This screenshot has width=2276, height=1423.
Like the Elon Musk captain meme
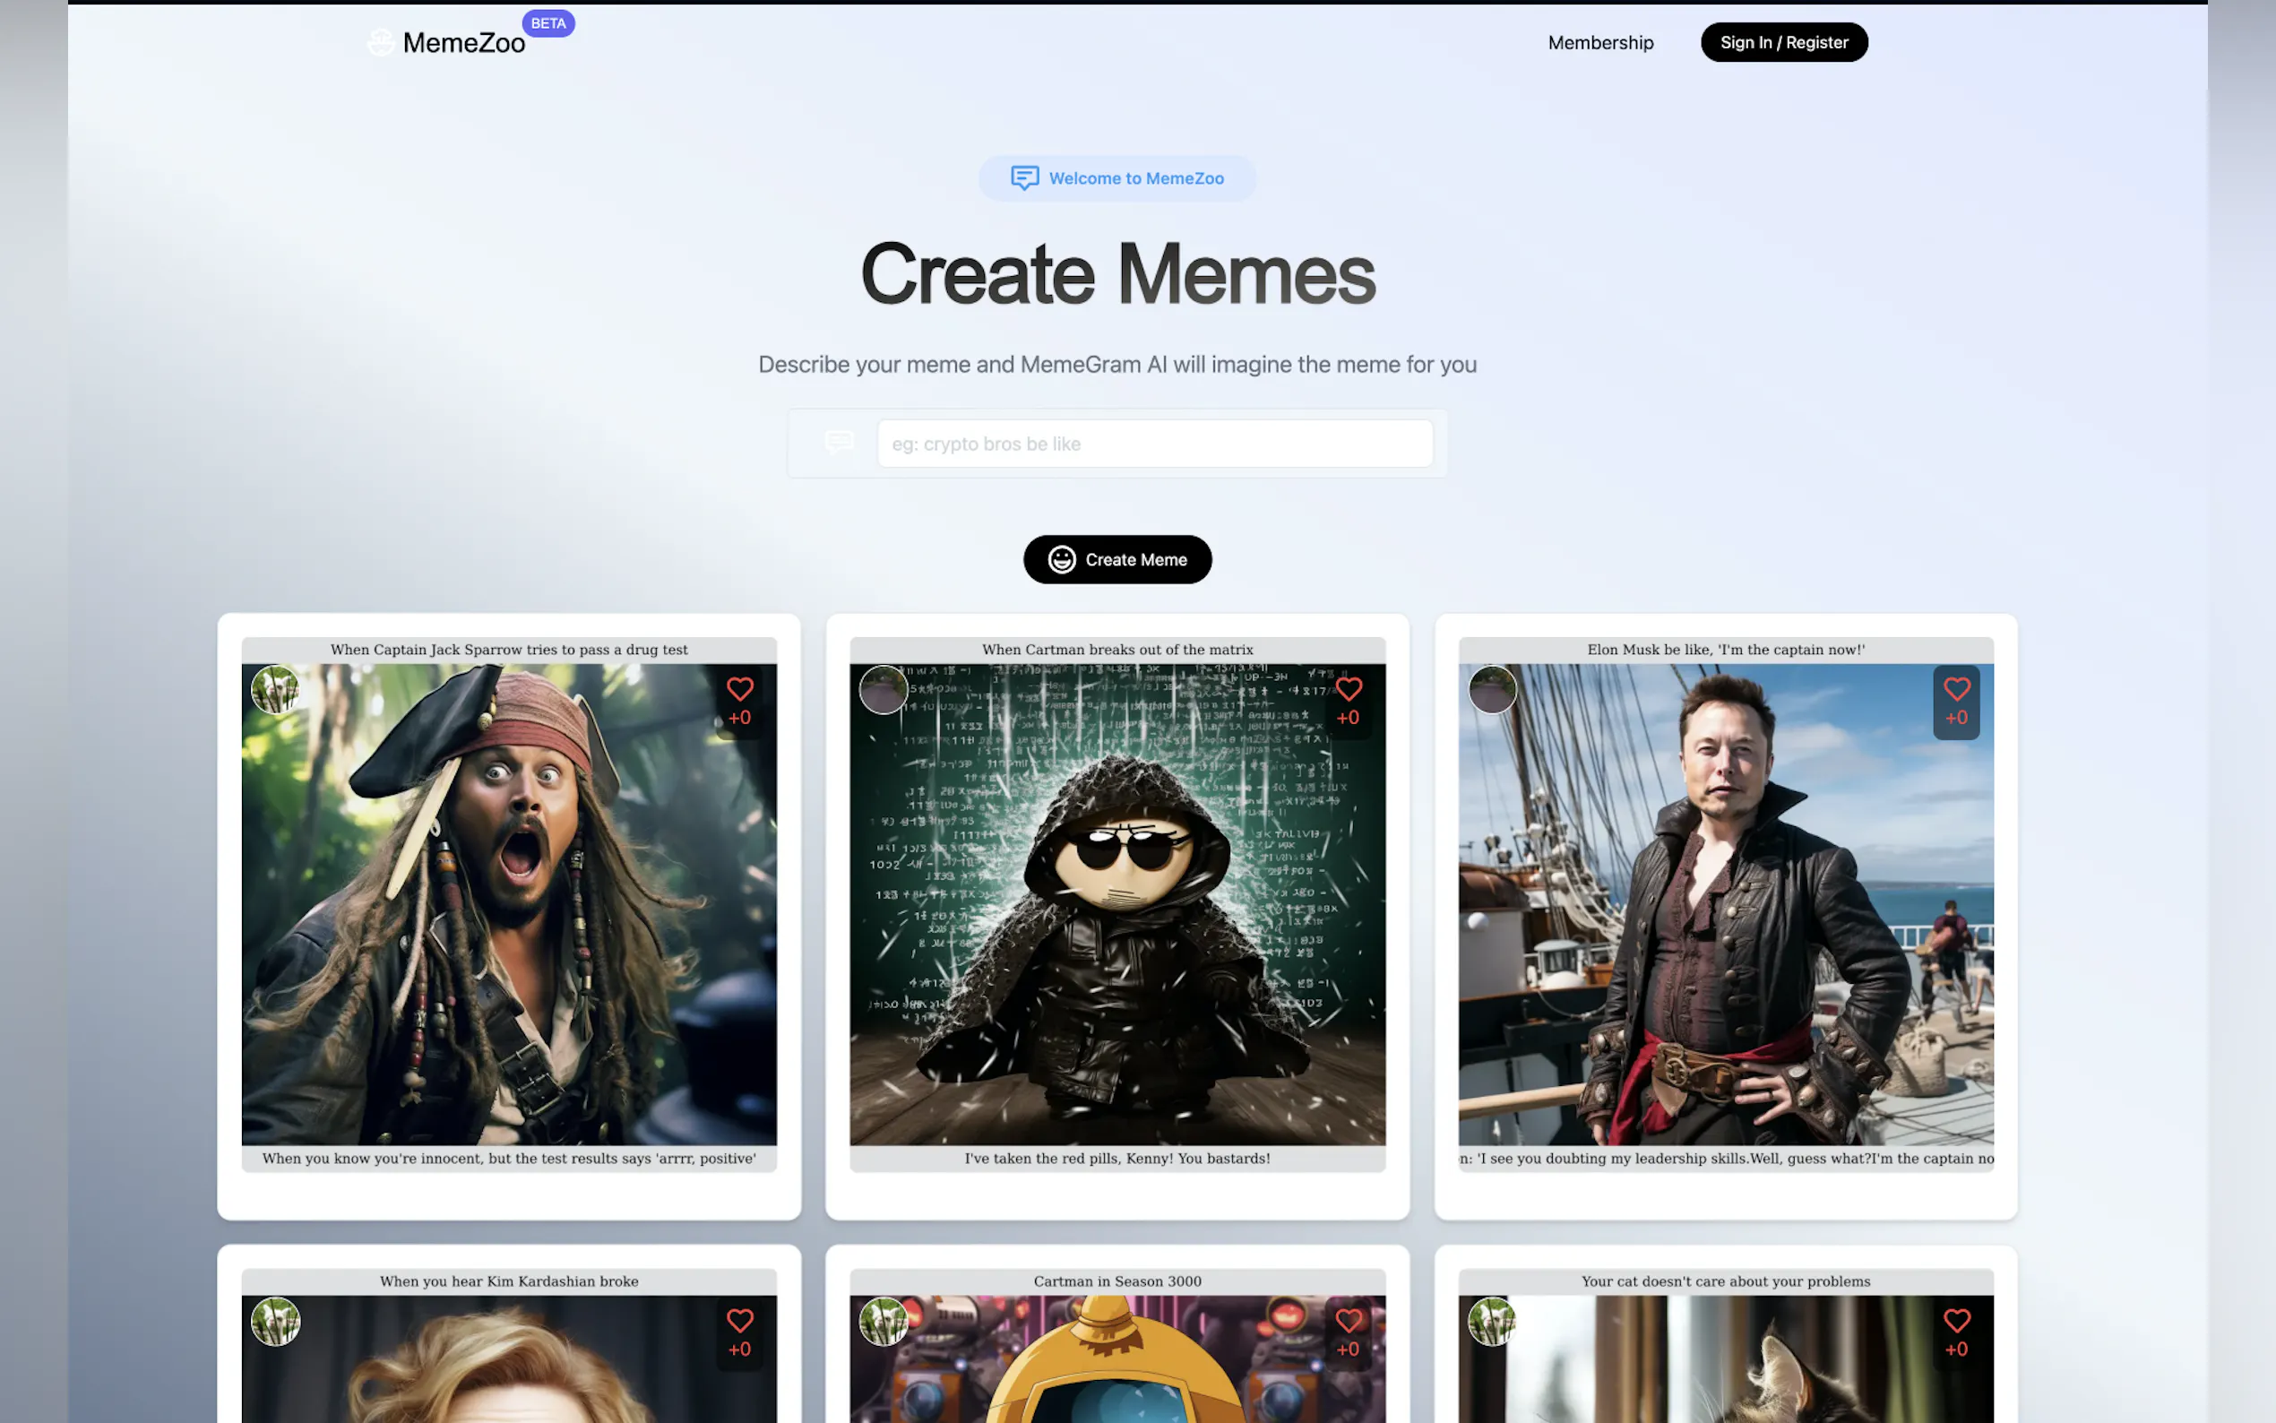tap(1956, 690)
